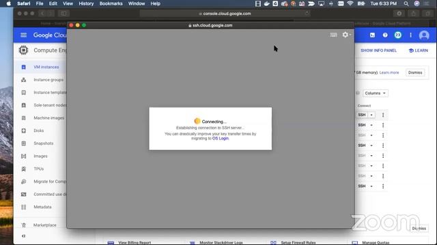Click the Snapshots sidebar icon
437x245 pixels.
[x=24, y=144]
